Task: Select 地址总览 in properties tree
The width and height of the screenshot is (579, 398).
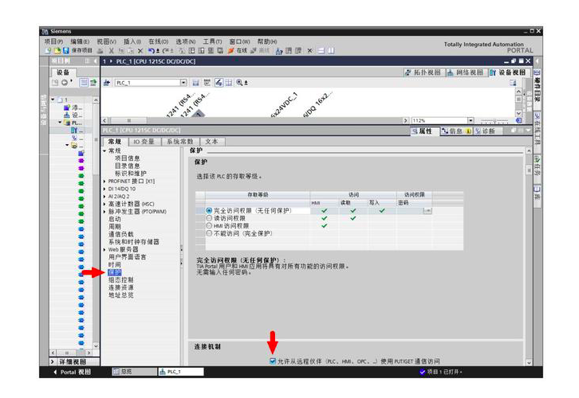Action: [x=120, y=295]
